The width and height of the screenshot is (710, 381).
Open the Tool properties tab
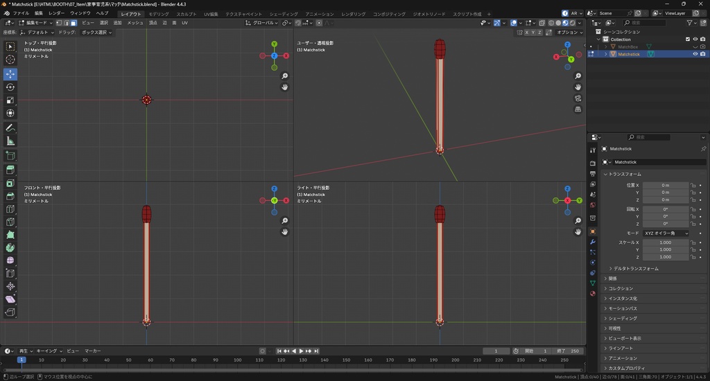pos(593,150)
